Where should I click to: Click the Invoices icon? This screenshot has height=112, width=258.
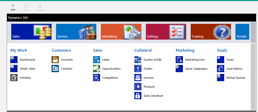click(x=138, y=78)
